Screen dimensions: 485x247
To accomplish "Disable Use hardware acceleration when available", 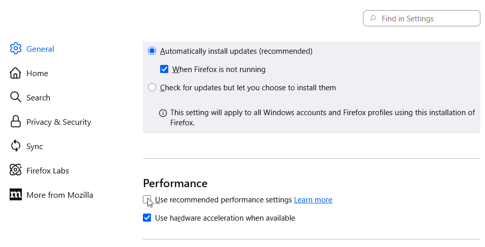I will 147,218.
